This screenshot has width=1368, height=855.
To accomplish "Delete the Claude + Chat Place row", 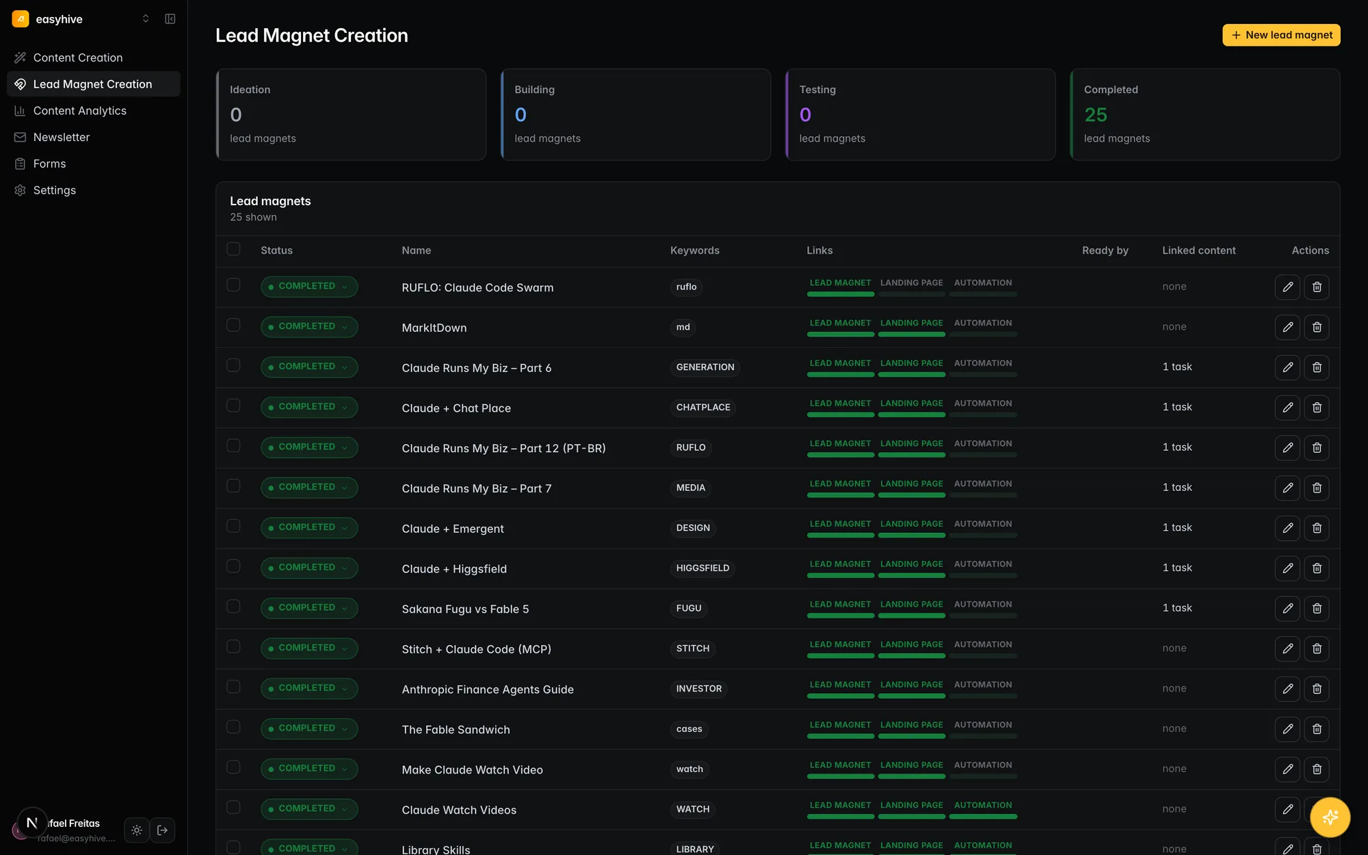I will 1317,408.
